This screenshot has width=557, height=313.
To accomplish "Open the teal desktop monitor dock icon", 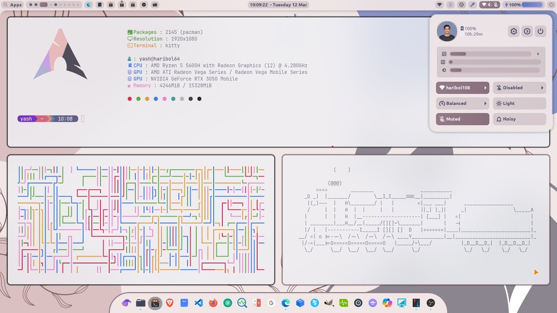I will click(402, 303).
